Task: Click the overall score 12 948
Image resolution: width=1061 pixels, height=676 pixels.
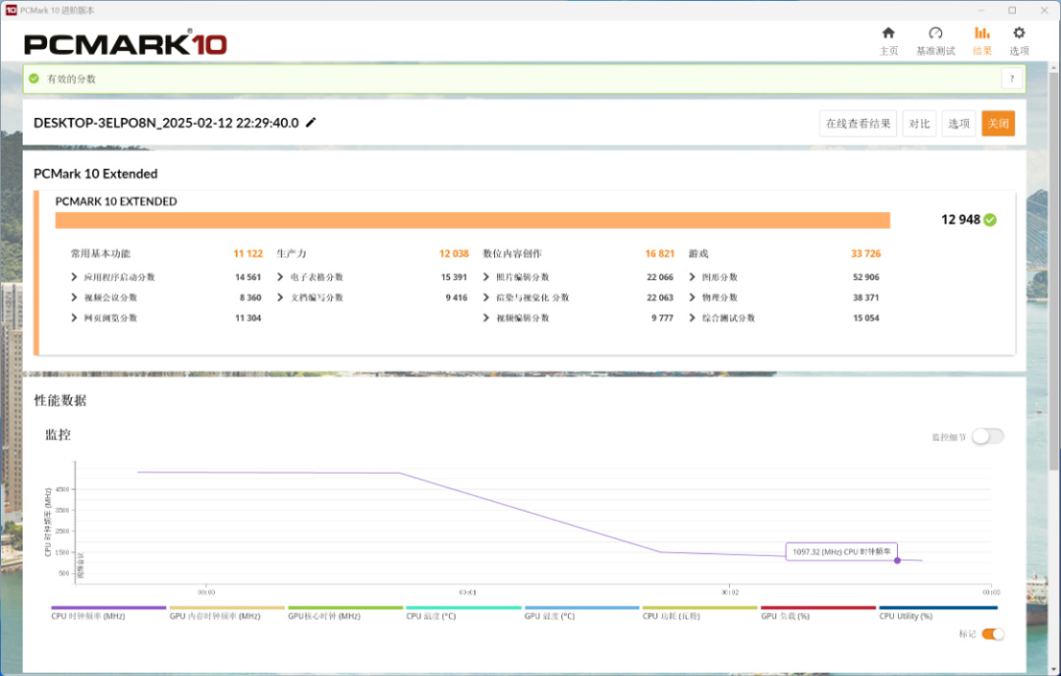Action: (960, 220)
